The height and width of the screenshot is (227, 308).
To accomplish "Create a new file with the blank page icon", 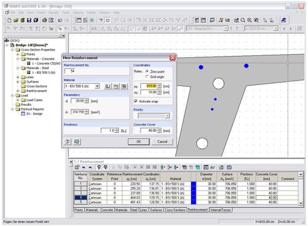I will click(9, 20).
